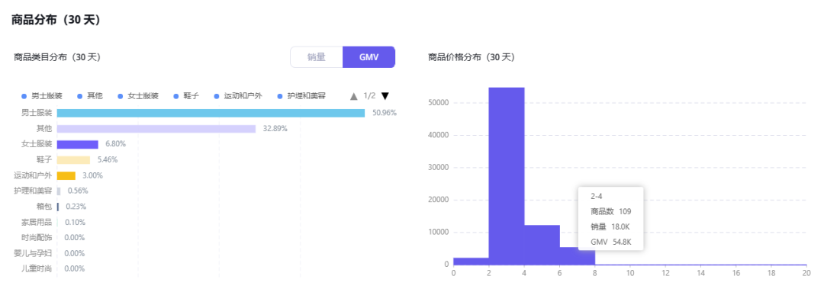Image resolution: width=824 pixels, height=289 pixels.
Task: Click the 其他 32.89% bar
Action: (x=156, y=129)
